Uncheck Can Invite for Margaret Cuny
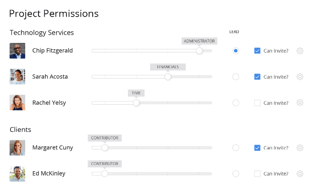 point(257,147)
